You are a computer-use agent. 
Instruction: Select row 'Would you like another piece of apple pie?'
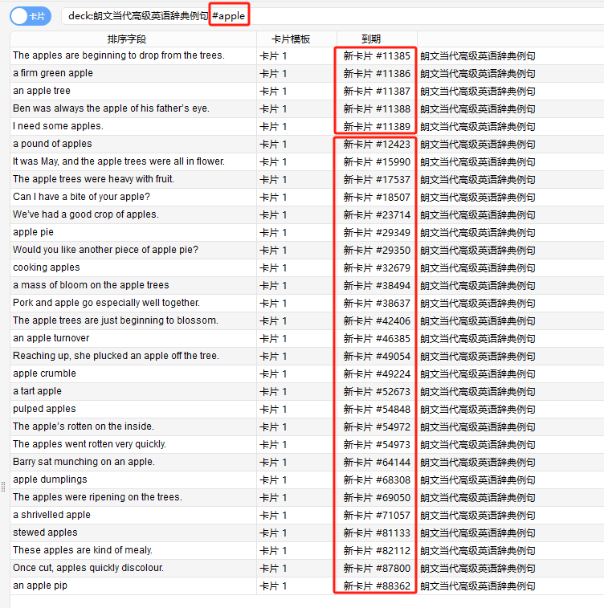(307, 250)
